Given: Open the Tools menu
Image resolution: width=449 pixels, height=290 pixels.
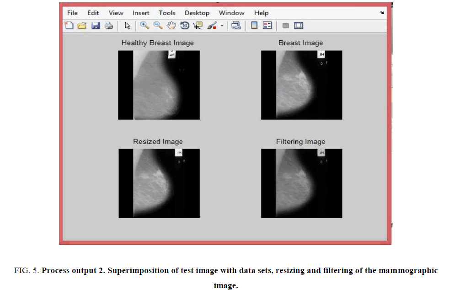Looking at the screenshot, I should pos(167,13).
